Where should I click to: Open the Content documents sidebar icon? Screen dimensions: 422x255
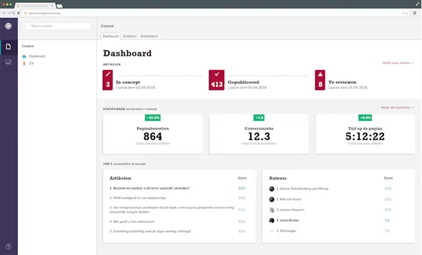[x=8, y=47]
